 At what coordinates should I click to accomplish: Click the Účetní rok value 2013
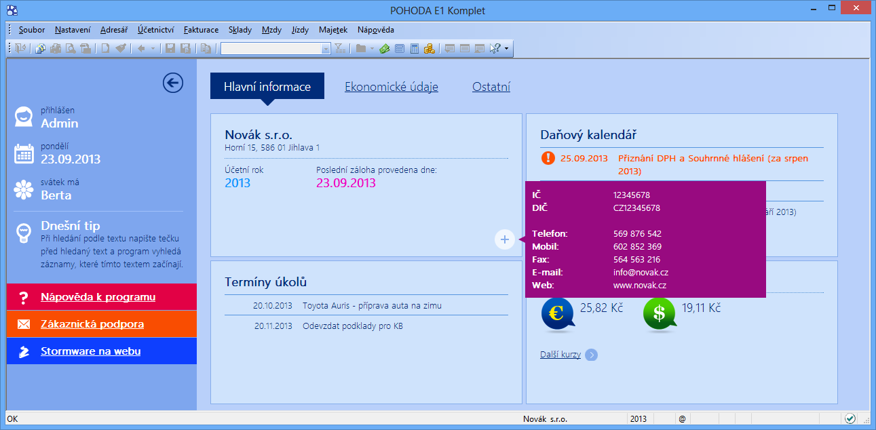point(237,183)
